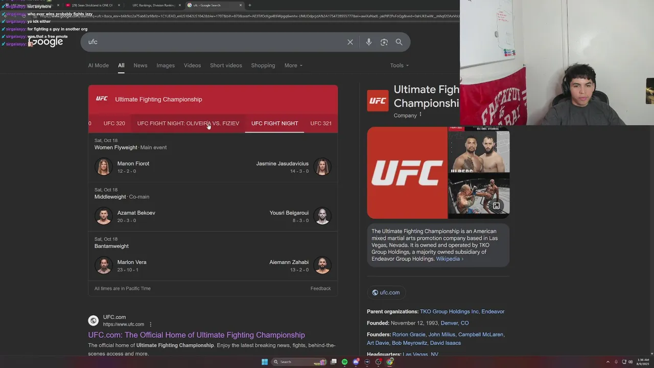
Task: Open a new browser tab
Action: point(249,5)
